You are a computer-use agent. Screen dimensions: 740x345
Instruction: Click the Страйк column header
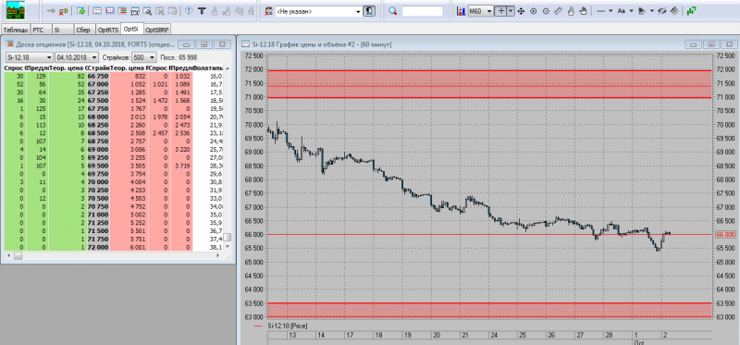click(x=98, y=68)
